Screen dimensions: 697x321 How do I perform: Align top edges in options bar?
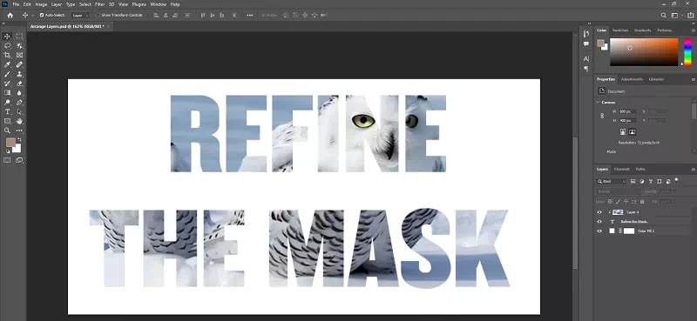tap(203, 15)
